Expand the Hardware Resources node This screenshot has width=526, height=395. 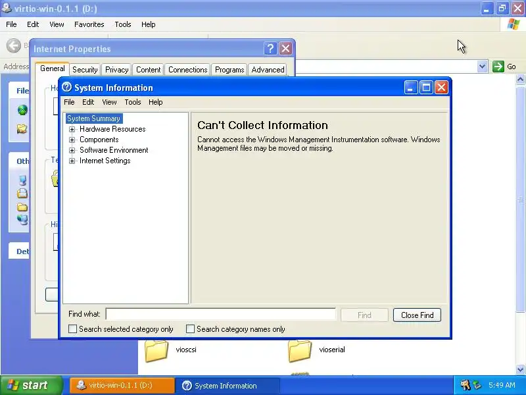pos(72,129)
